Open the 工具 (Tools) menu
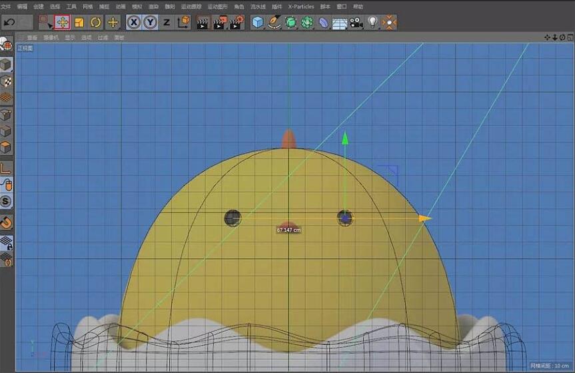The width and height of the screenshot is (575, 373). [x=71, y=7]
